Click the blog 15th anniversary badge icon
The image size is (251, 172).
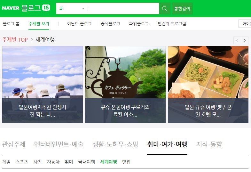click(46, 8)
